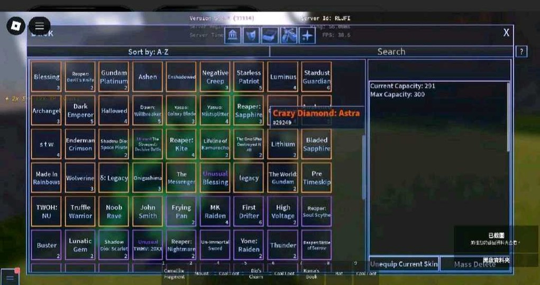Select Reaper: Kite skin
Viewport: 540px width, 285px height.
181,144
